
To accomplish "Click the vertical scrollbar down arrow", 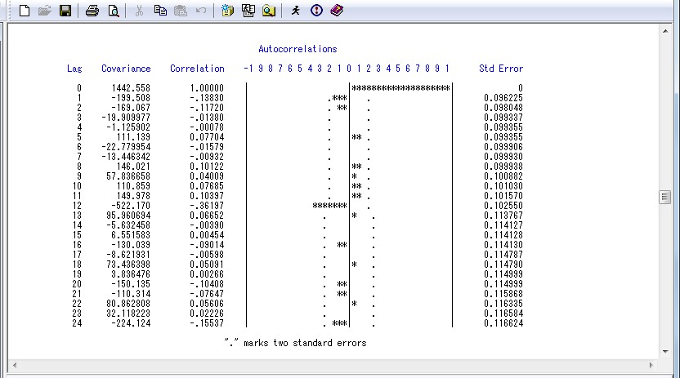I will pyautogui.click(x=664, y=349).
